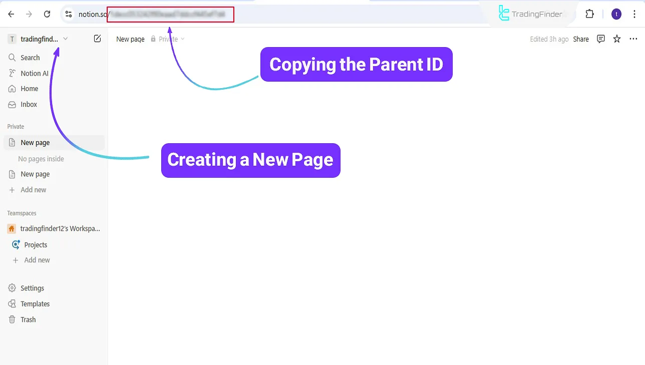The width and height of the screenshot is (645, 365).
Task: Select the Search icon in the sidebar
Action: pyautogui.click(x=30, y=57)
